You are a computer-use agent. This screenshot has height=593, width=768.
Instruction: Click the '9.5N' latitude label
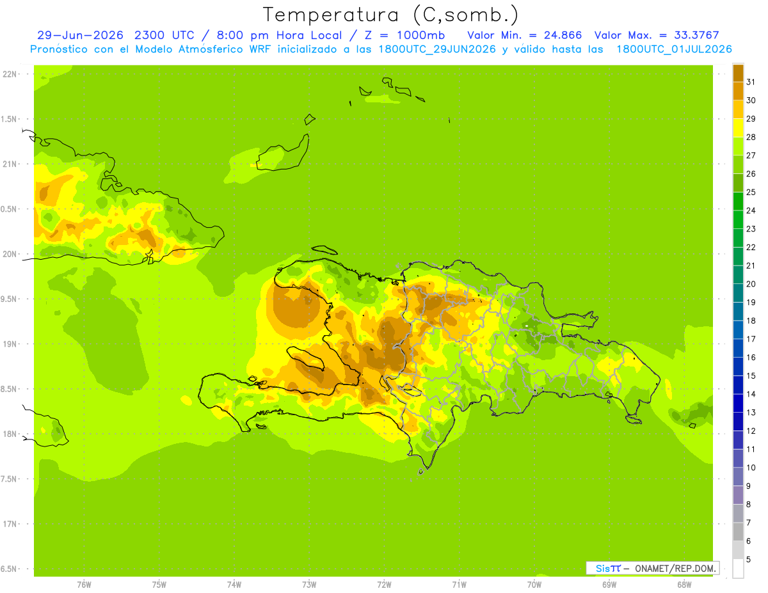tap(10, 299)
